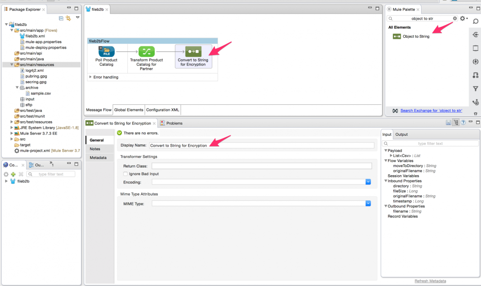Open the MIME Type dropdown
Viewport: 481px width, 286px height.
367,203
